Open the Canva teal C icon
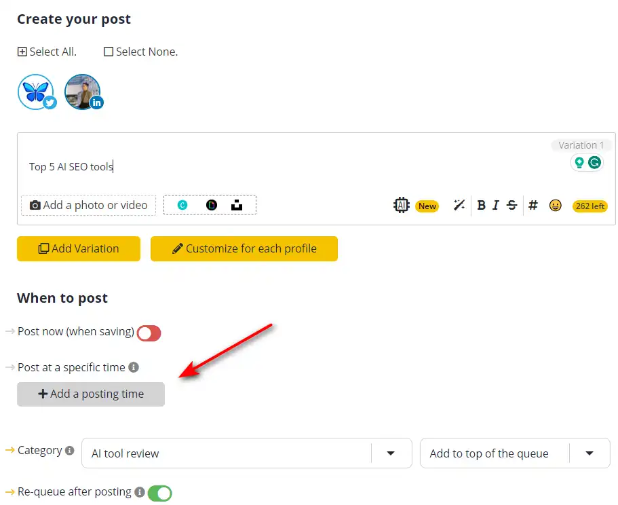Image resolution: width=618 pixels, height=505 pixels. pos(182,205)
